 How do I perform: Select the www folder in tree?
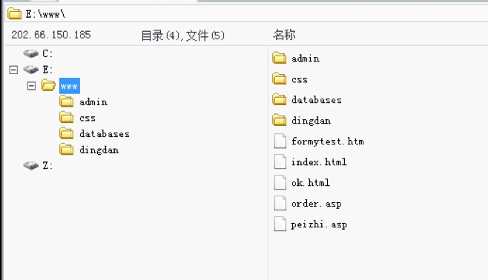pyautogui.click(x=70, y=86)
